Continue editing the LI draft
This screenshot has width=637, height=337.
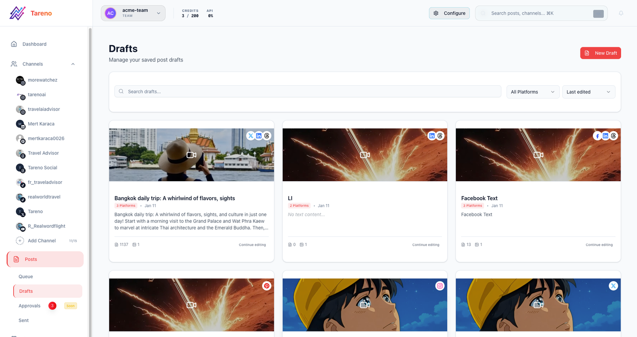[x=426, y=245]
